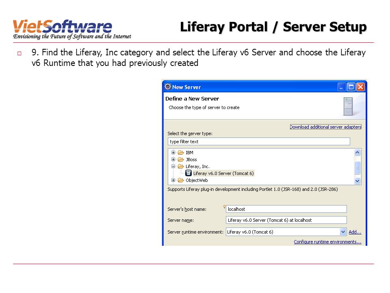Focus the type filter text field
Image resolution: width=390 pixels, height=293 pixels.
259,142
